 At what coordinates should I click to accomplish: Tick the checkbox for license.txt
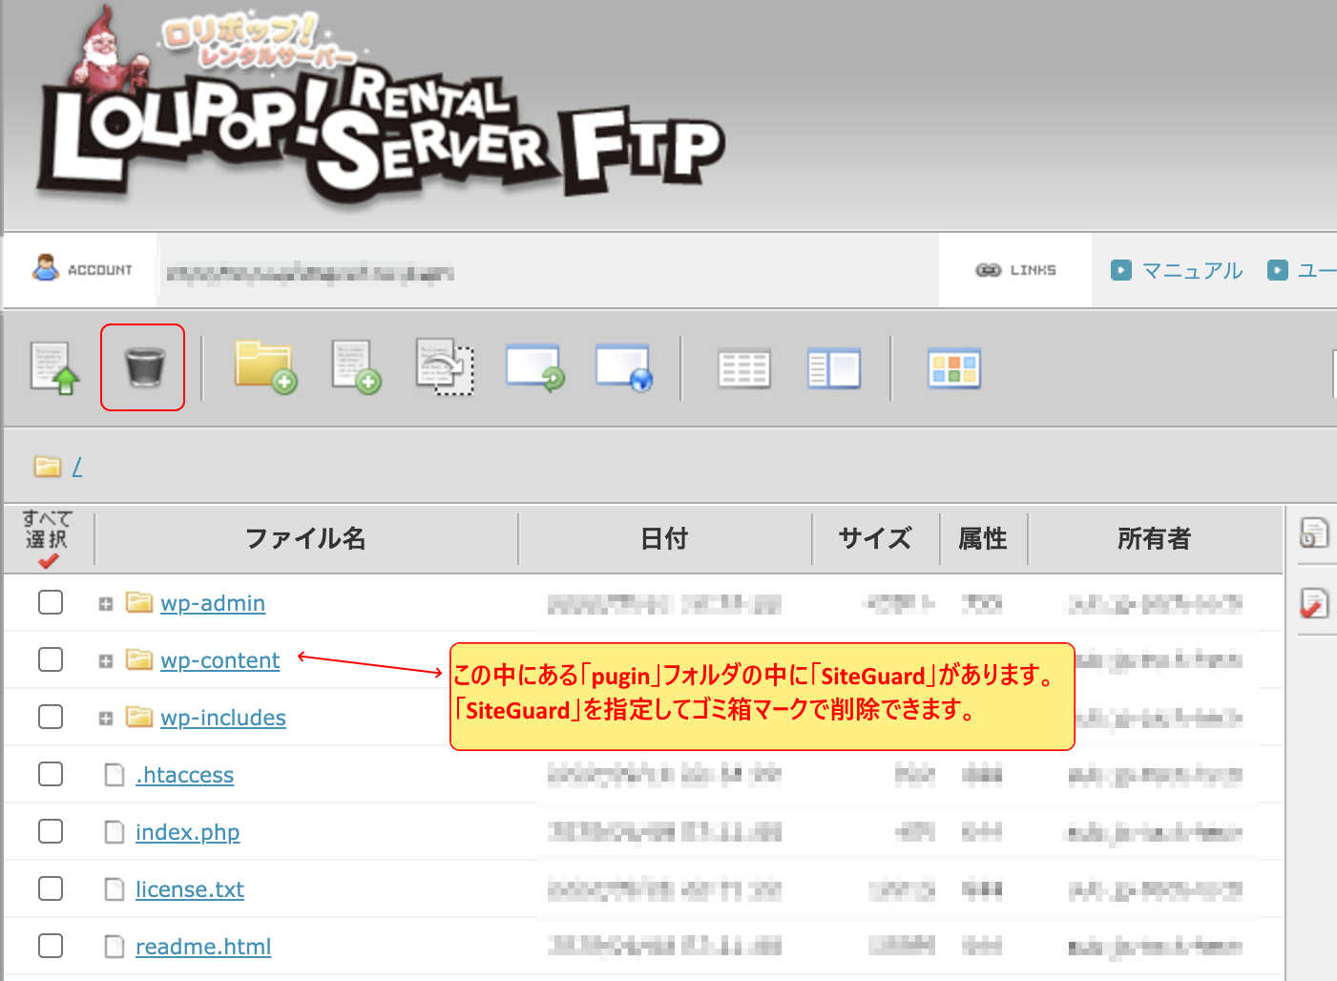[x=51, y=888]
